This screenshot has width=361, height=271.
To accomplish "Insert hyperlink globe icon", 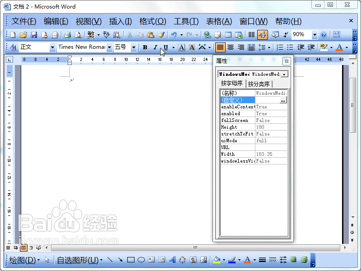I will [x=208, y=35].
